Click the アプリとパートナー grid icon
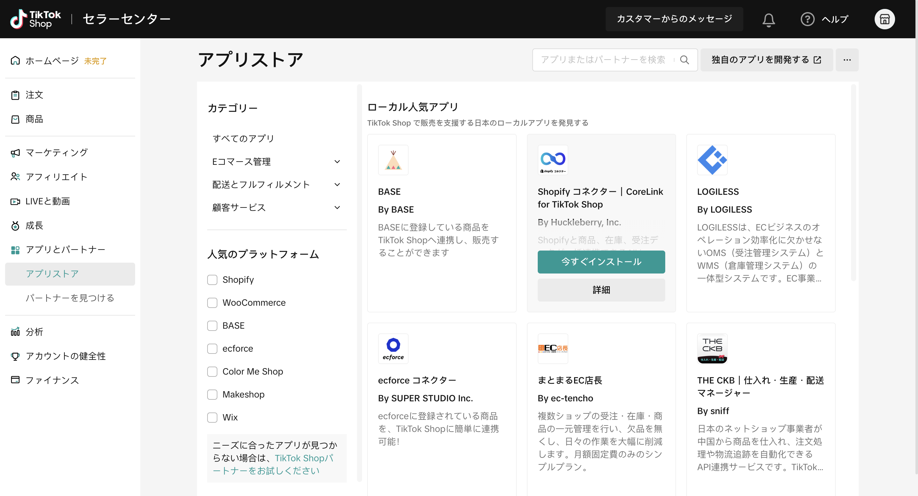This screenshot has height=496, width=918. point(15,250)
